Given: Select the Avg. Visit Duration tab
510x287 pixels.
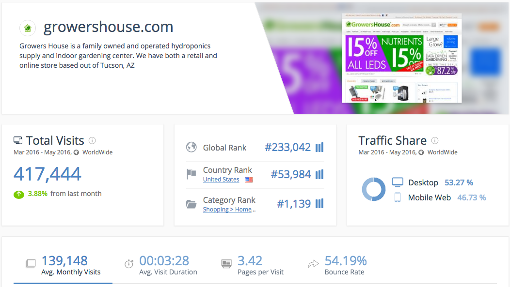Looking at the screenshot, I should (161, 266).
